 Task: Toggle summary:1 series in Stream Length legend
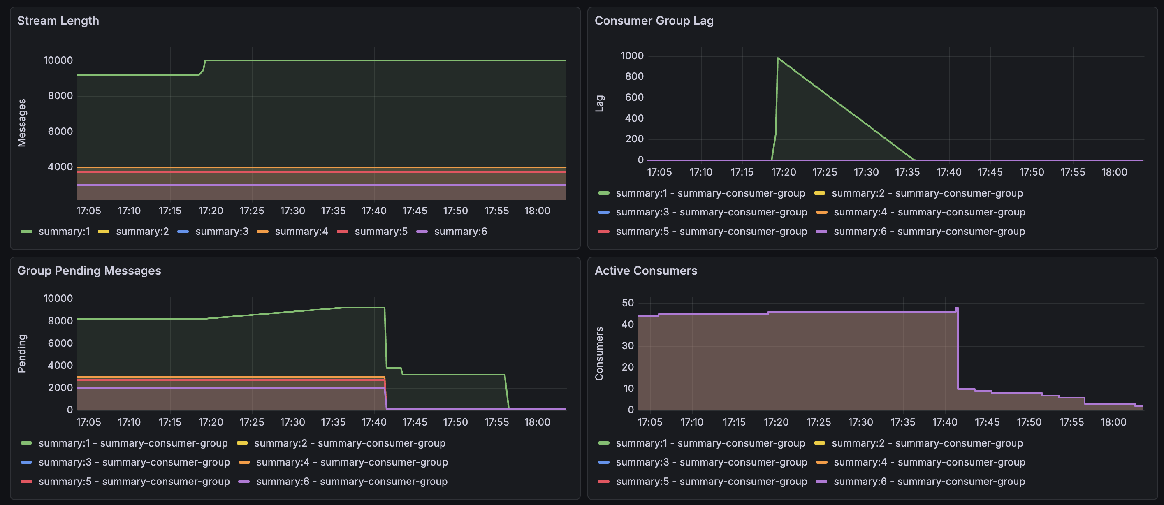click(64, 232)
